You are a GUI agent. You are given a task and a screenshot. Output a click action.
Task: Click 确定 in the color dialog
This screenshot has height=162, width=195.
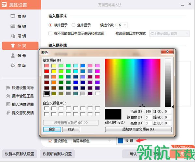[52, 129]
